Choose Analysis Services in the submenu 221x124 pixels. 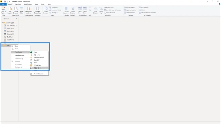(x=39, y=58)
